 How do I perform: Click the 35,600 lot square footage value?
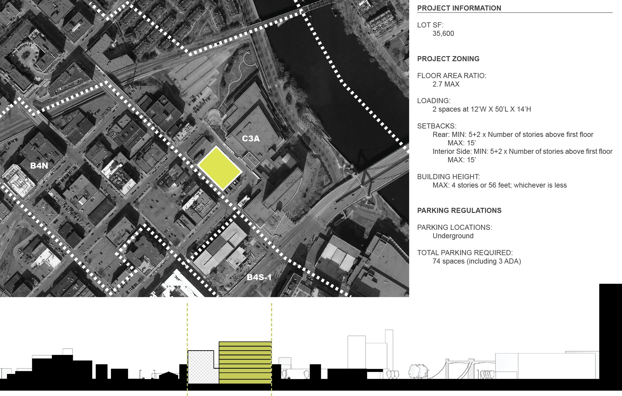click(x=443, y=33)
